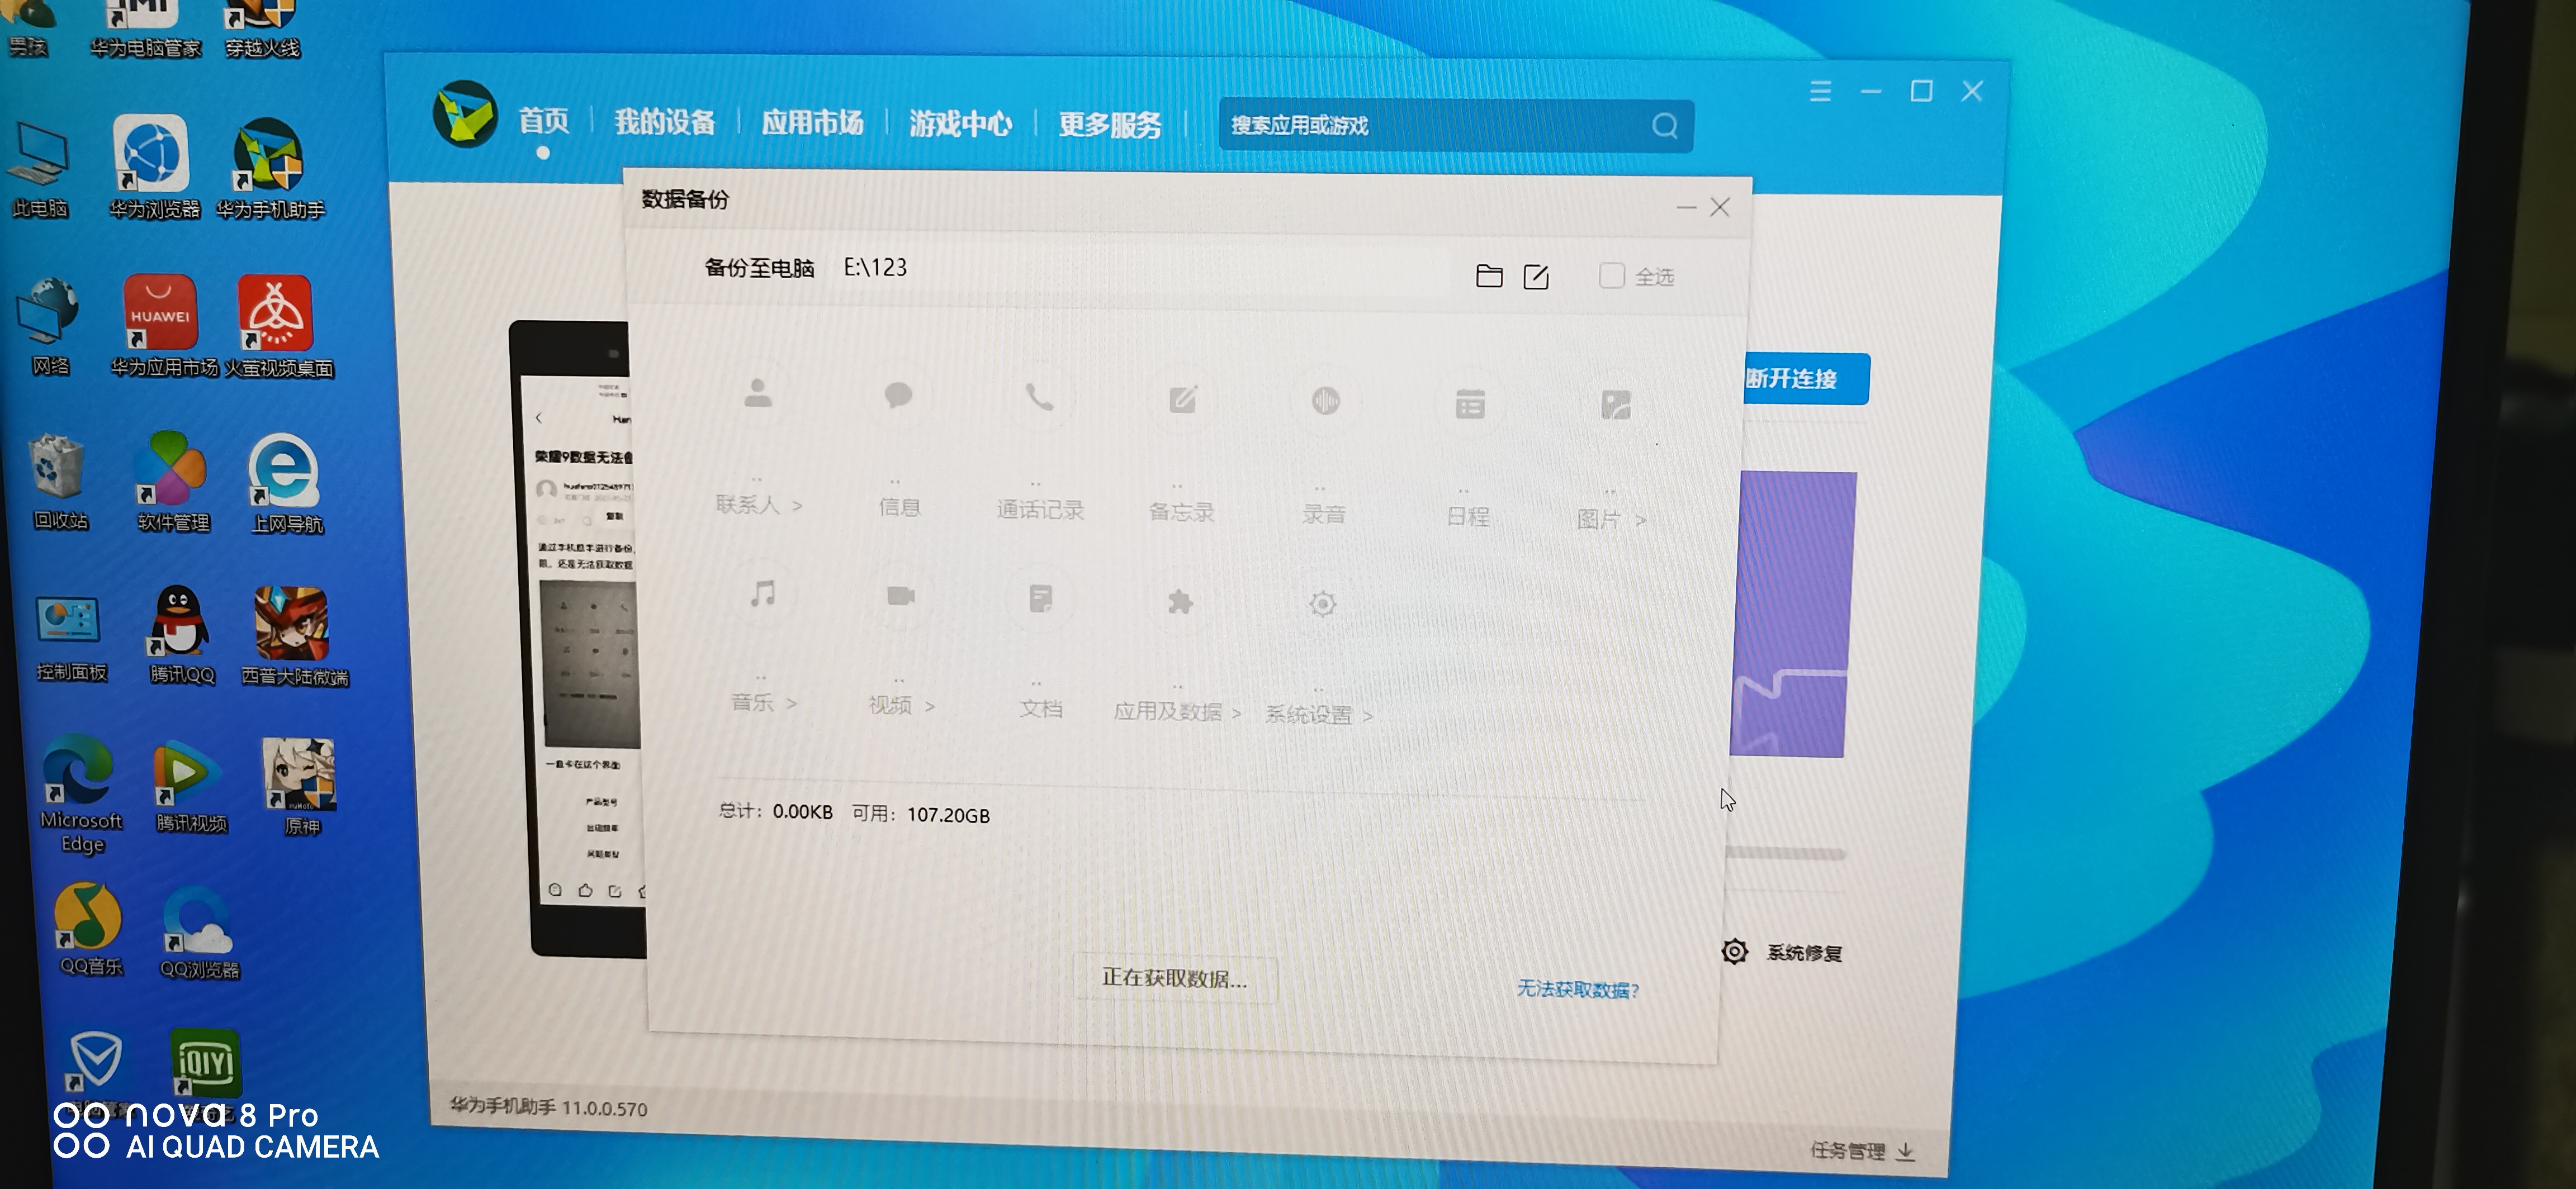
Task: Open 无法获取数据? help link
Action: point(1578,989)
